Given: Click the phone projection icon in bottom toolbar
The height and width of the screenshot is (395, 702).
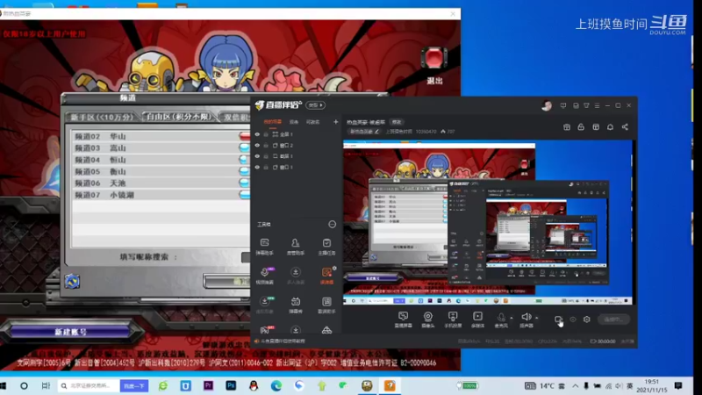Looking at the screenshot, I should 453,317.
